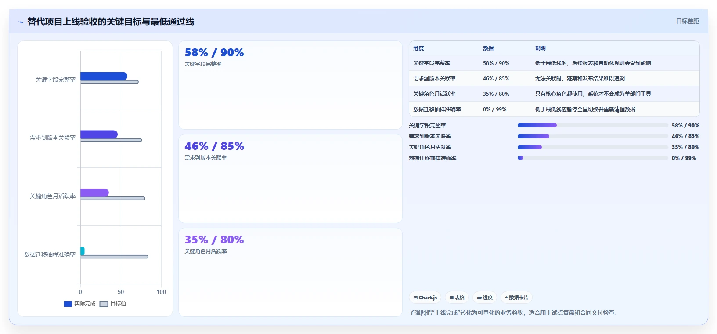717x334 pixels.
Task: Click note 低于最低线应暂停全量切换并重新清理数据
Action: pos(585,109)
